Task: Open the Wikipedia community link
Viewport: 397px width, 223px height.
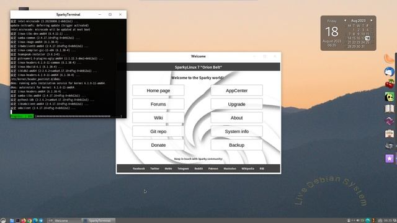Action: (x=248, y=168)
